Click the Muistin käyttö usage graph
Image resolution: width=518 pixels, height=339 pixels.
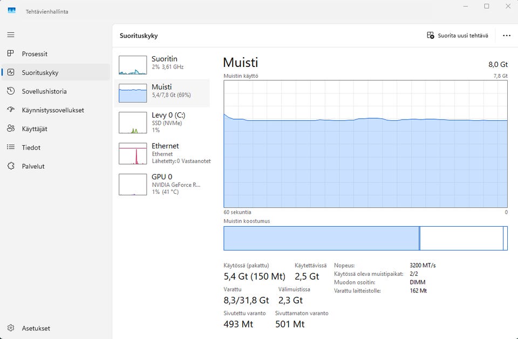pos(365,144)
